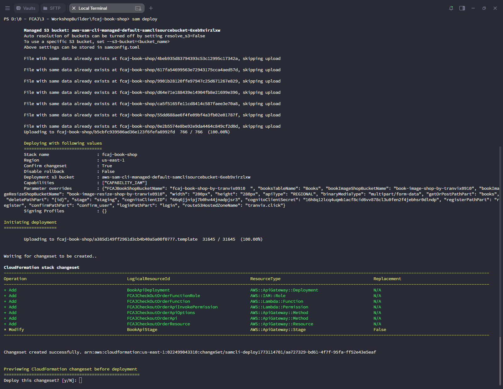The image size is (503, 389).
Task: Click 'Uploading to fcaj-book-shop/b5cbfc...' 766 line
Action: tap(127, 132)
